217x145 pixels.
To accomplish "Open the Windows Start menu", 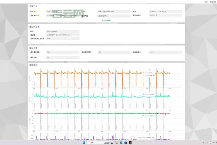I will coord(84,143).
